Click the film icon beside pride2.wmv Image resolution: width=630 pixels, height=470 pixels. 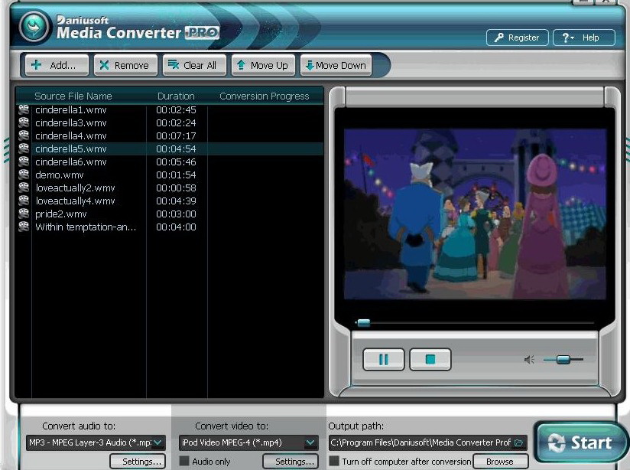click(x=24, y=214)
